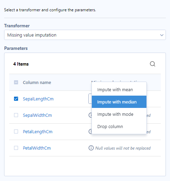The height and width of the screenshot is (181, 170).
Task: Tick the PetalLengthCm checkbox
Action: (16, 131)
